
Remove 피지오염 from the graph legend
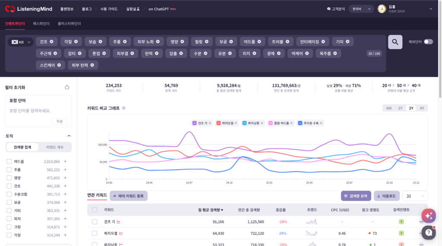coord(237,123)
